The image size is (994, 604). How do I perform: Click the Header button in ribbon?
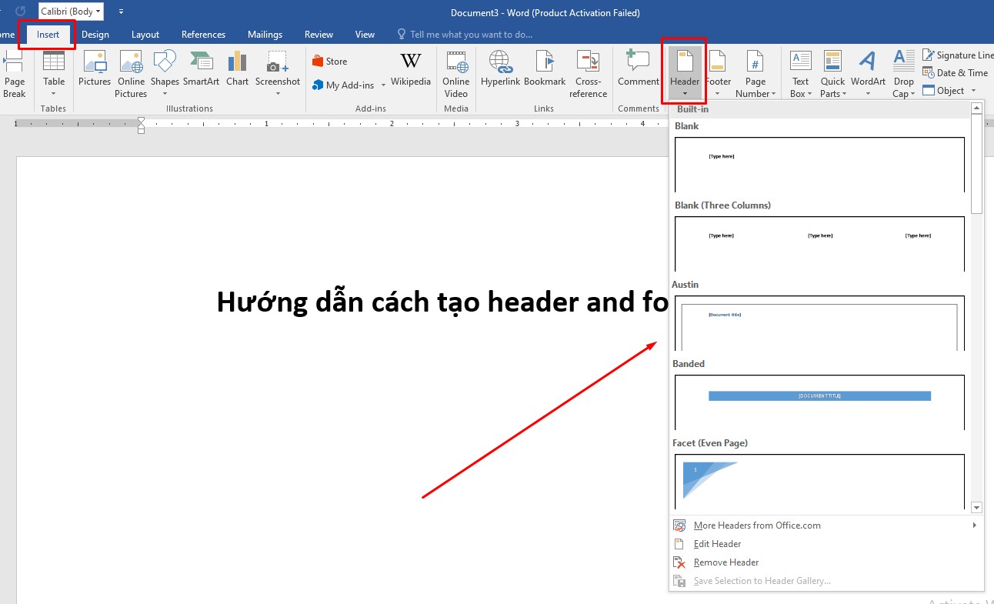[x=685, y=75]
